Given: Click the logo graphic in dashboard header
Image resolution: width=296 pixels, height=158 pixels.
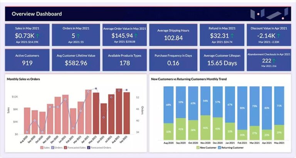Looking at the screenshot, I should click(x=268, y=14).
